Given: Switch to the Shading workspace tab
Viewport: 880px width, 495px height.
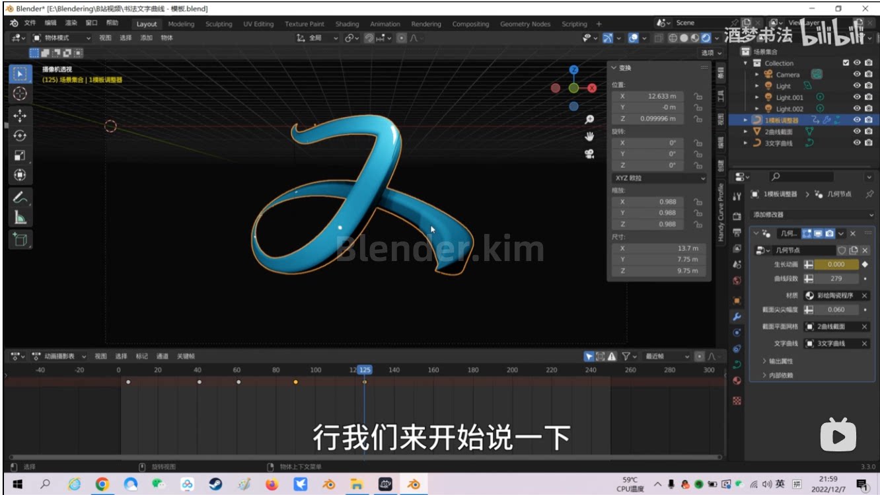Looking at the screenshot, I should coord(347,24).
